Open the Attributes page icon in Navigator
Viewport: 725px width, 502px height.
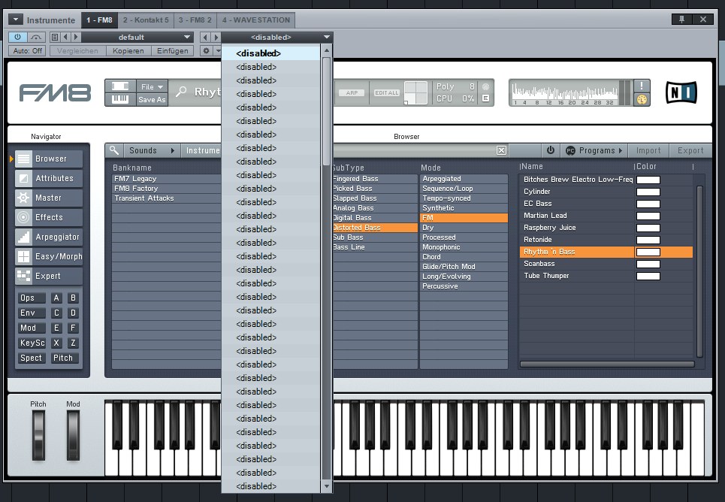[x=23, y=178]
